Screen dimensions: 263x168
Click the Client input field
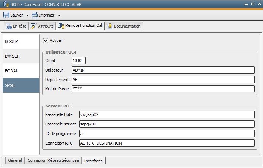(x=79, y=61)
